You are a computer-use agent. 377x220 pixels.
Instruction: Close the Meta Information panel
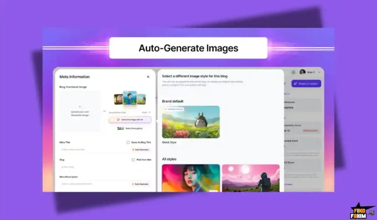(x=148, y=77)
